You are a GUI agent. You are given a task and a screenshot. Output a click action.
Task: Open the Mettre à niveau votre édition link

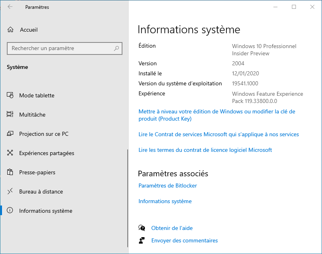pos(217,115)
